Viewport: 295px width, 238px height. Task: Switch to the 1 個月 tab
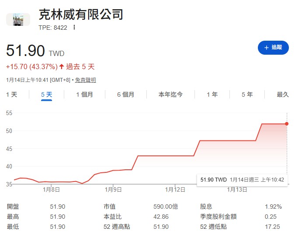click(84, 94)
